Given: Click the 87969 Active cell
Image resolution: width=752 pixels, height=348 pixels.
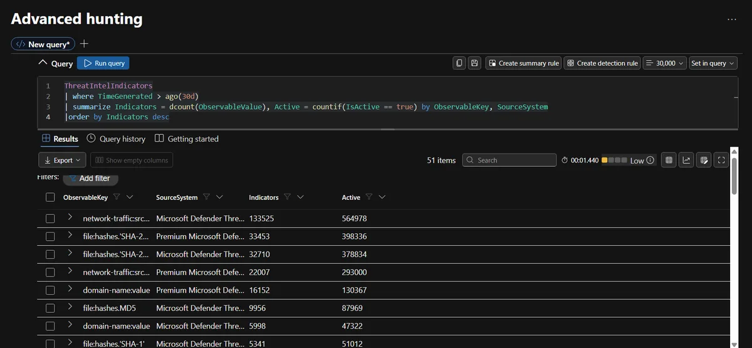Looking at the screenshot, I should [352, 308].
